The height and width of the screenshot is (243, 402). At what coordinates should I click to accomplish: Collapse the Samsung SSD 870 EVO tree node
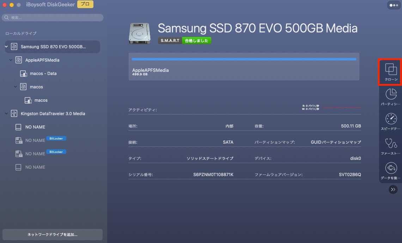coord(6,46)
